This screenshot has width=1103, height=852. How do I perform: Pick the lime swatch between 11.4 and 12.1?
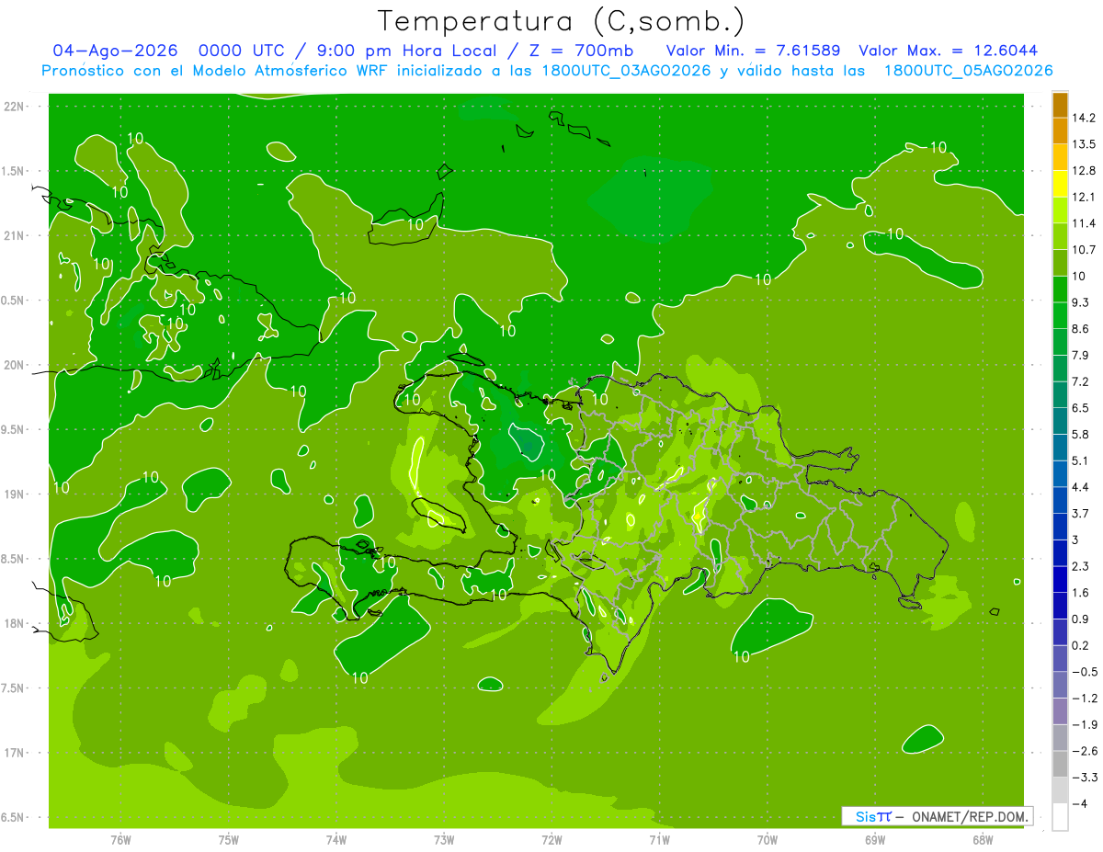[x=1060, y=210]
